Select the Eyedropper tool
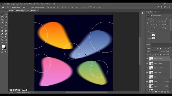 pyautogui.click(x=2, y=22)
